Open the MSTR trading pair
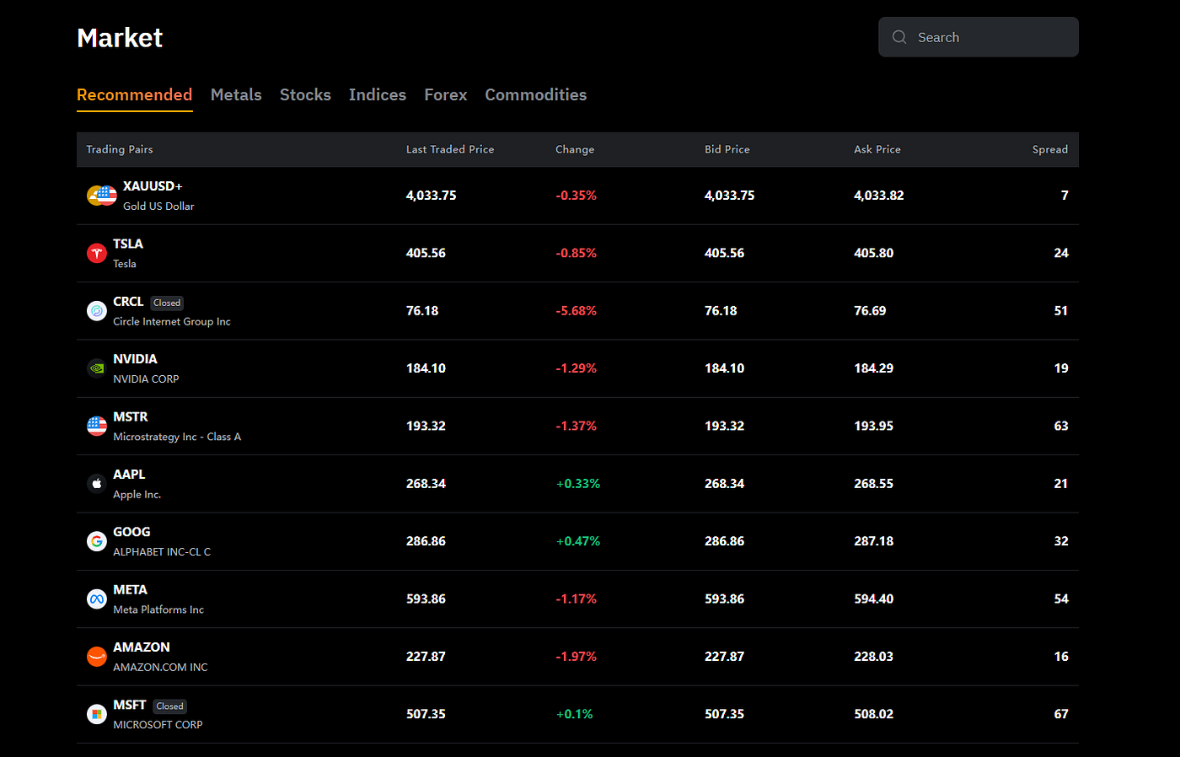The image size is (1180, 757). 577,426
